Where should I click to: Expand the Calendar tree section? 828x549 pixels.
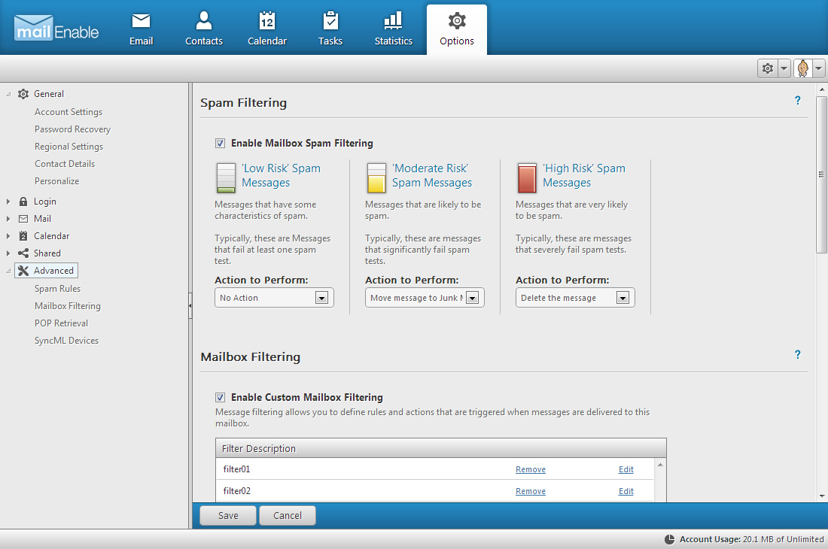point(8,236)
